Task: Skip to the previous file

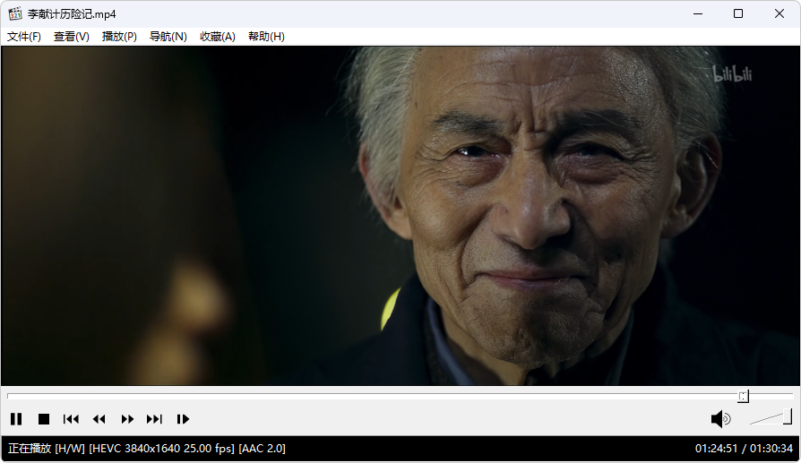Action: point(71,419)
